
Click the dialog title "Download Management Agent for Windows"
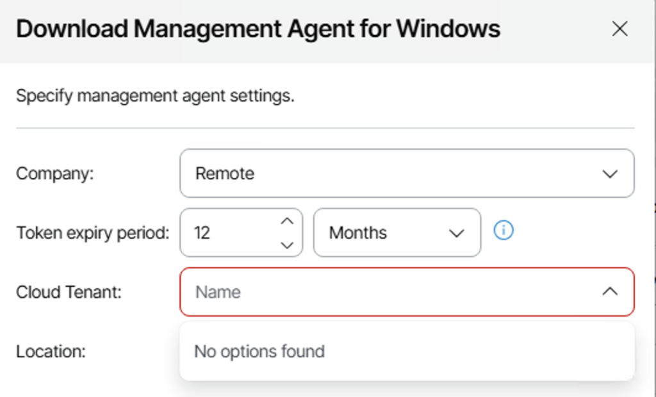258,29
